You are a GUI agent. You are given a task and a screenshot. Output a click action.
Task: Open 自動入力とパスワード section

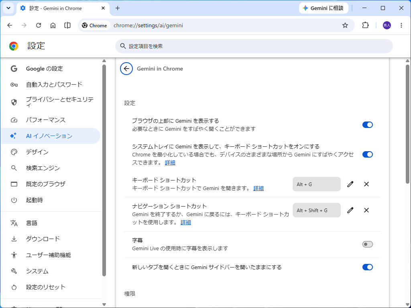51,85
